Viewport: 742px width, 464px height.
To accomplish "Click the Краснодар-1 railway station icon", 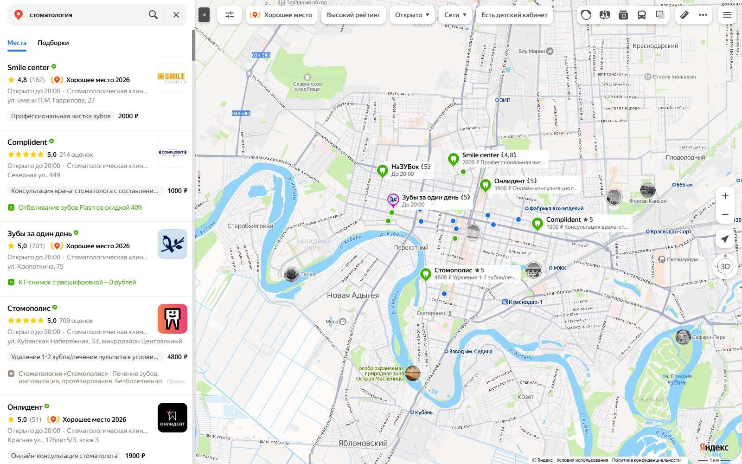I will coord(505,302).
